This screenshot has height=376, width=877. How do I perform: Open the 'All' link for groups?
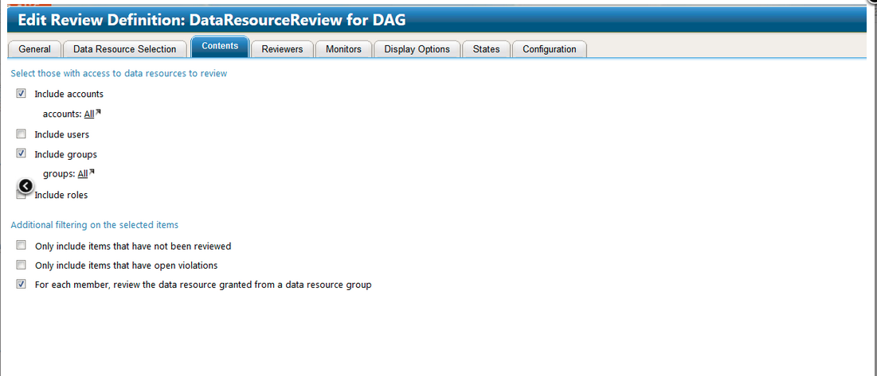(82, 174)
